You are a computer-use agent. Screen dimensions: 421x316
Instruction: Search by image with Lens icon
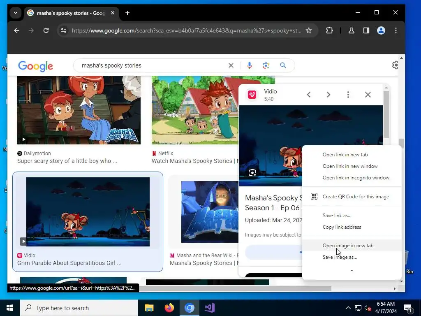coord(266,65)
